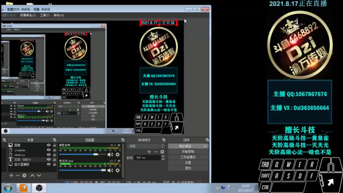
Task: Open the 工具(T) menu
Action: (x=45, y=15)
